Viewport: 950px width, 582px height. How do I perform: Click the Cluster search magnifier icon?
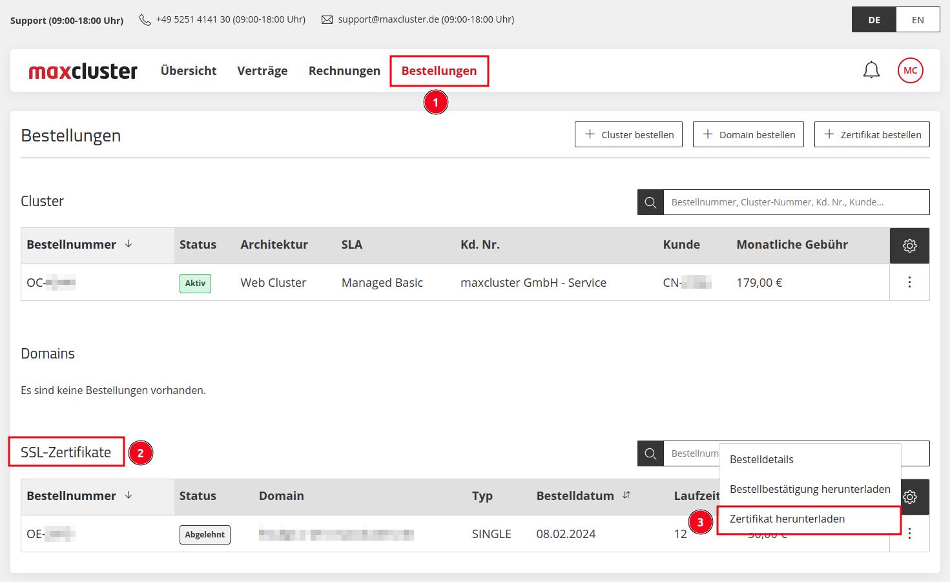pyautogui.click(x=650, y=202)
